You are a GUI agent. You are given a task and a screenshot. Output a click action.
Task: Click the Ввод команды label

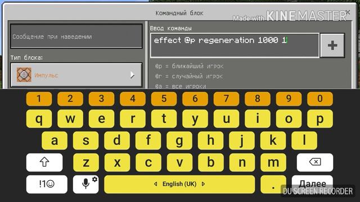pyautogui.click(x=170, y=28)
